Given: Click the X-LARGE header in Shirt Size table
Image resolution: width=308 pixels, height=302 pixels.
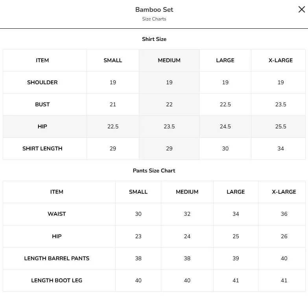Looking at the screenshot, I should (280, 60).
